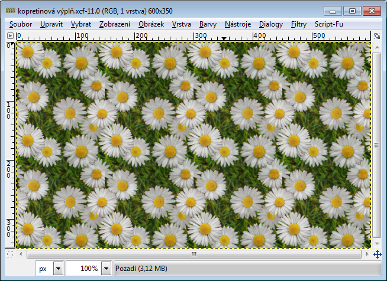
Task: Toggle zoom-on-resize magnifier icon at ruler end
Action: pos(376,36)
